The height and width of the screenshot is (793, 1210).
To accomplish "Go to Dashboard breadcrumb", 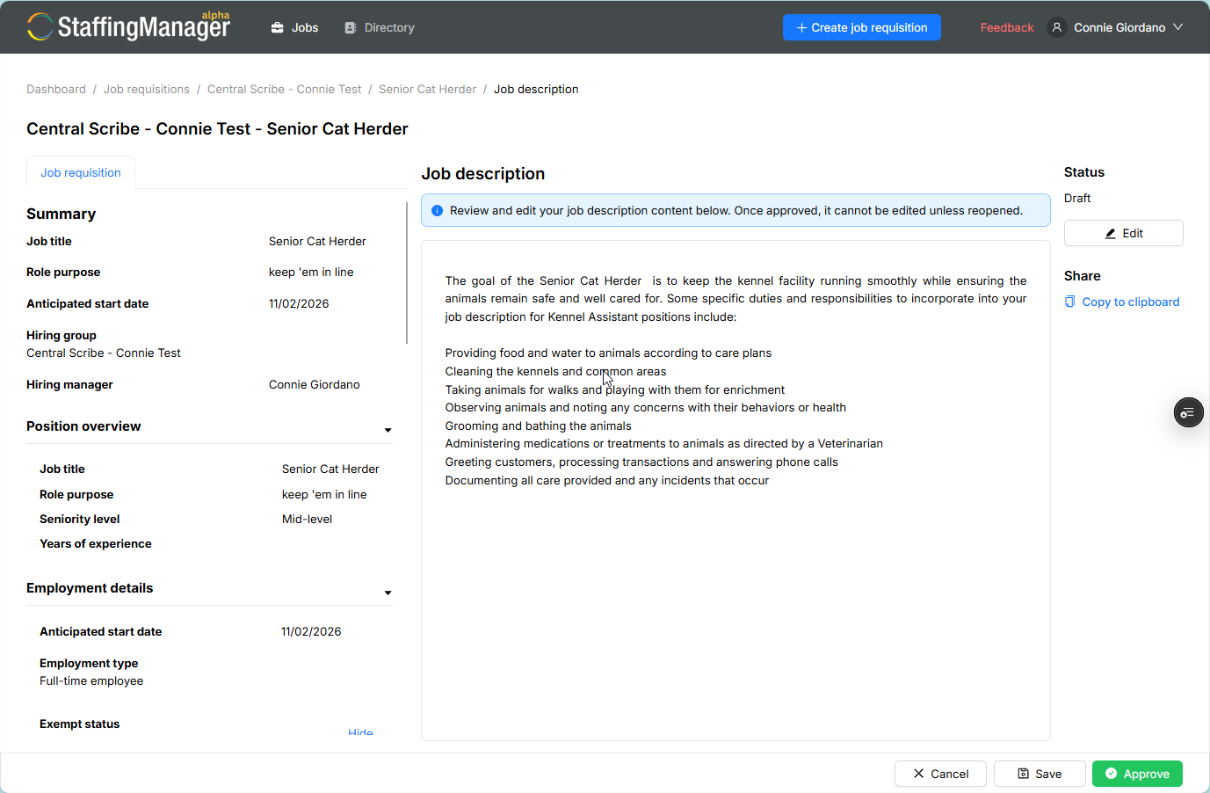I will [x=56, y=89].
